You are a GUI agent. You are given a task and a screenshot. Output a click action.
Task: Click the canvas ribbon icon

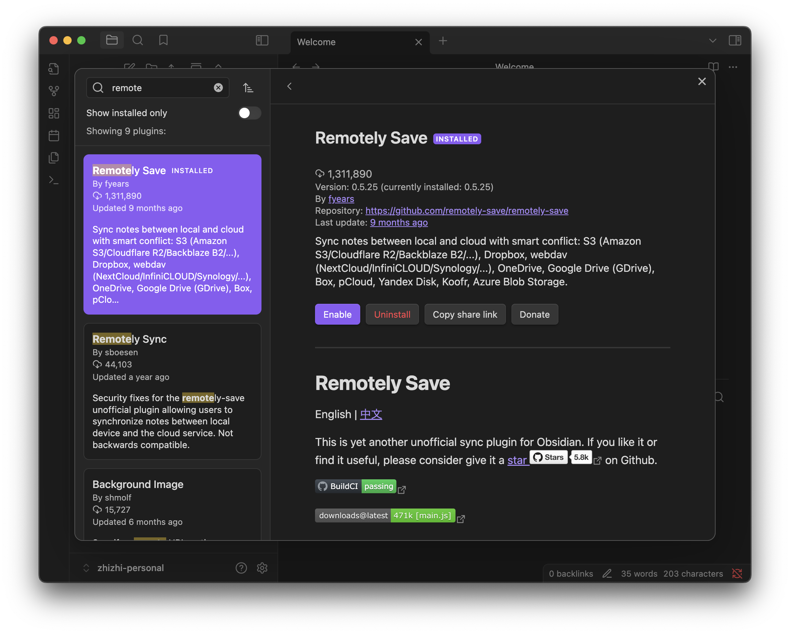tap(54, 113)
